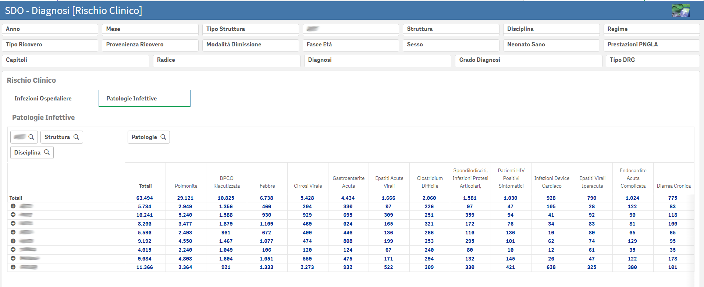Click the SDO - Diagnosi sheet title
704x287 pixels.
pos(73,10)
